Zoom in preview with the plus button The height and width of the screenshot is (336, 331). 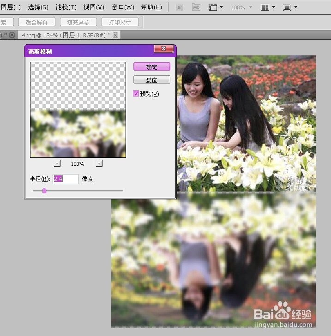(99, 163)
